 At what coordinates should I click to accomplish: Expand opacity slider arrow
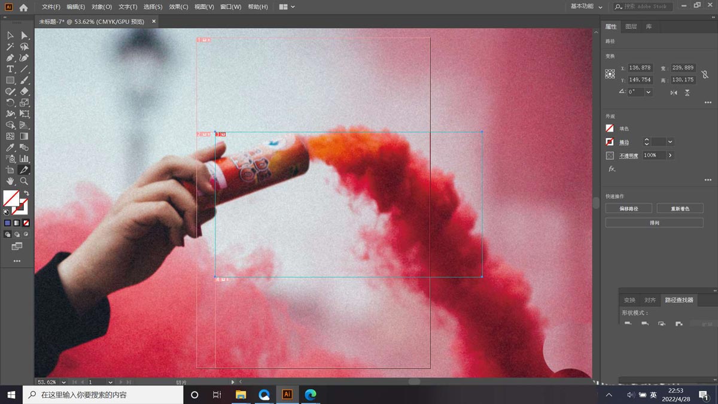coord(670,155)
